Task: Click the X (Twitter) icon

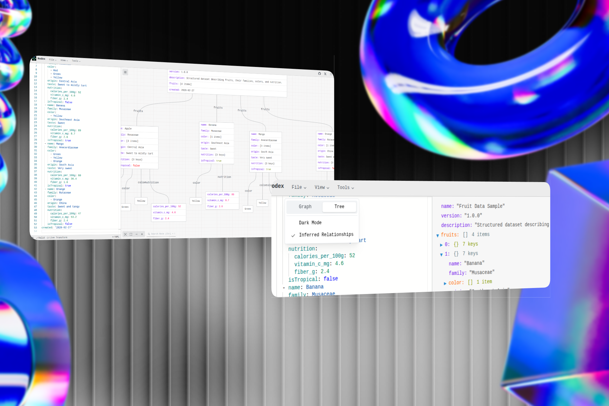Action: [325, 74]
